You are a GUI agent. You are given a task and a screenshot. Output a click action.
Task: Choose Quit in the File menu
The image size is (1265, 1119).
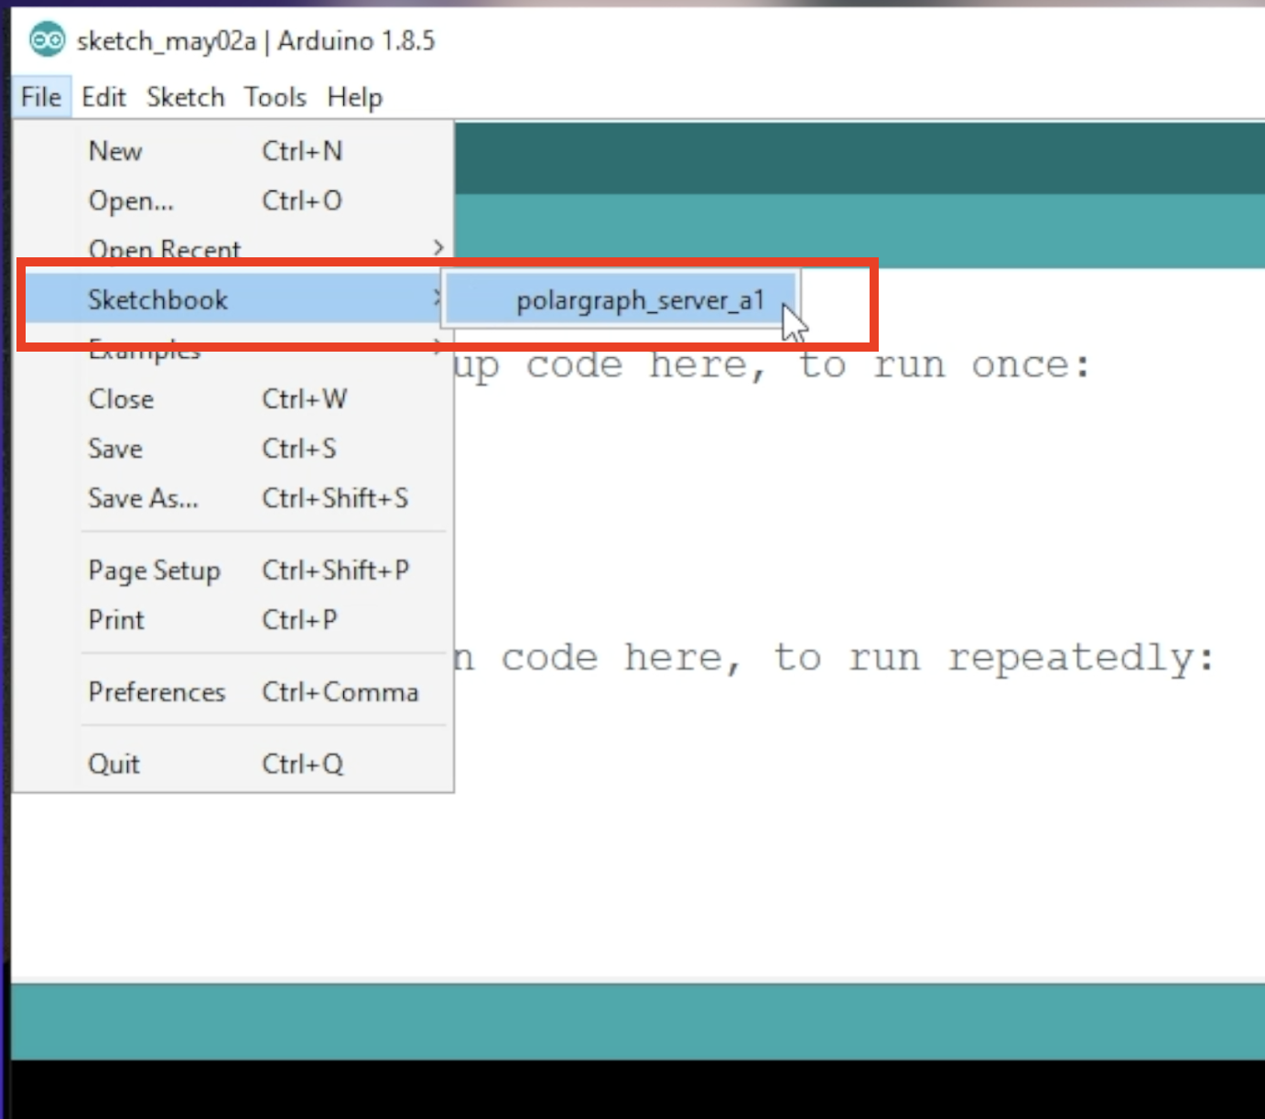pyautogui.click(x=234, y=764)
